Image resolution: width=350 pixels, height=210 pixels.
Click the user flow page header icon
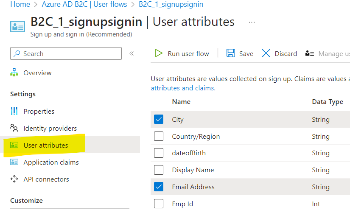click(18, 27)
